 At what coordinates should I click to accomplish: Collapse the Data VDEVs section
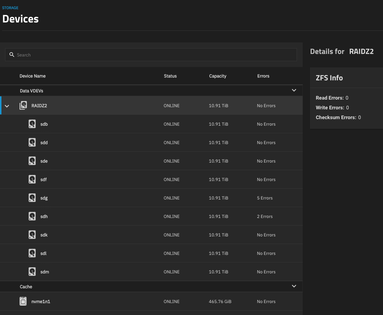click(294, 90)
